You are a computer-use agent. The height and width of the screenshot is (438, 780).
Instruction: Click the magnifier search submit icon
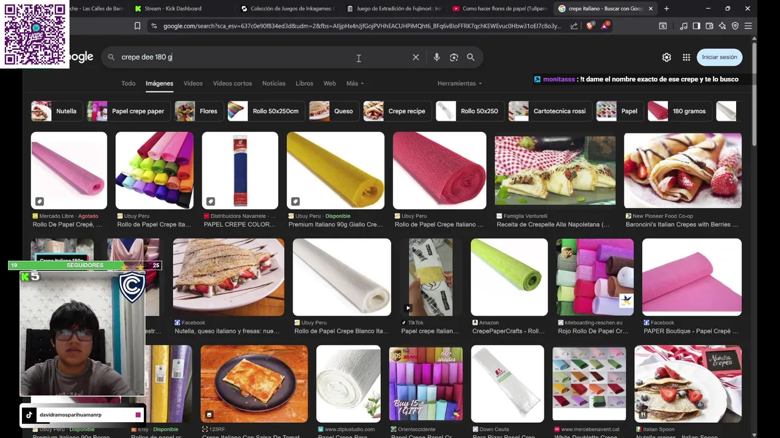pos(470,57)
